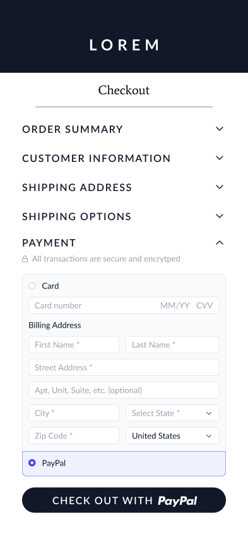The width and height of the screenshot is (248, 539).
Task: Click the lock icon beside secure transactions text
Action: [x=25, y=259]
